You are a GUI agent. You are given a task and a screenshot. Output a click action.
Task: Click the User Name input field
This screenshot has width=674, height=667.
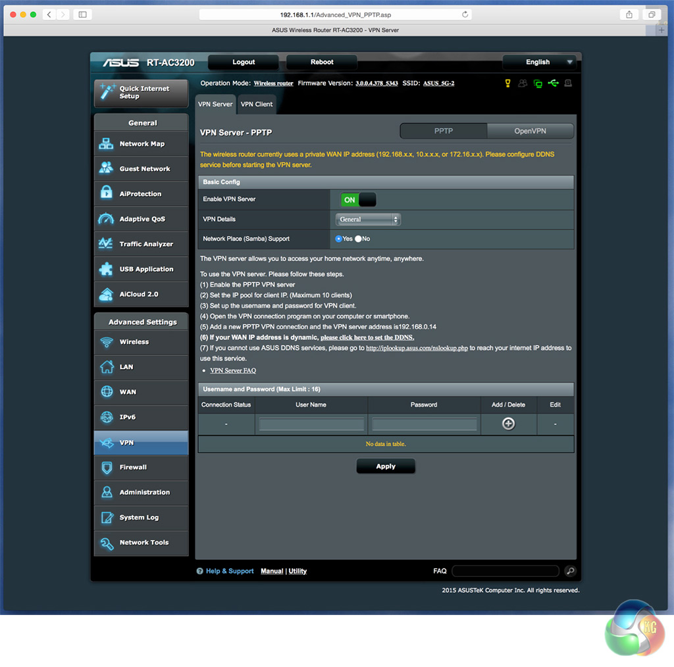point(311,424)
